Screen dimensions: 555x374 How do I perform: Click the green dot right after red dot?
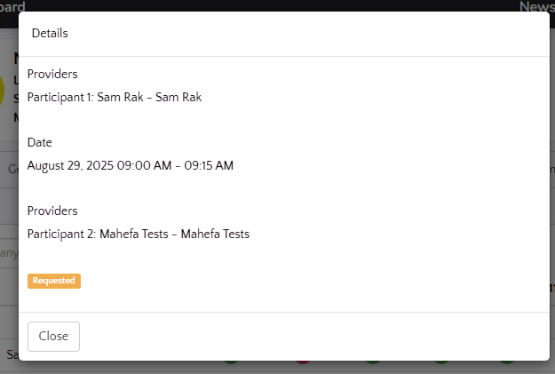[372, 362]
